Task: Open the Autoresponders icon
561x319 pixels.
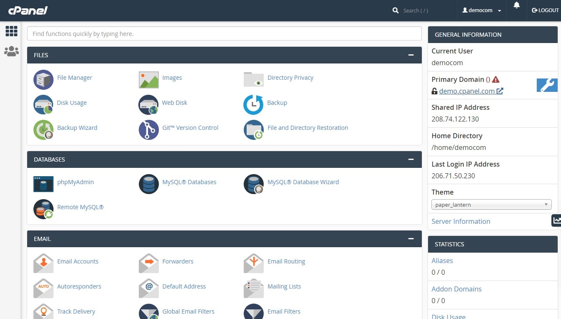Action: pos(43,289)
